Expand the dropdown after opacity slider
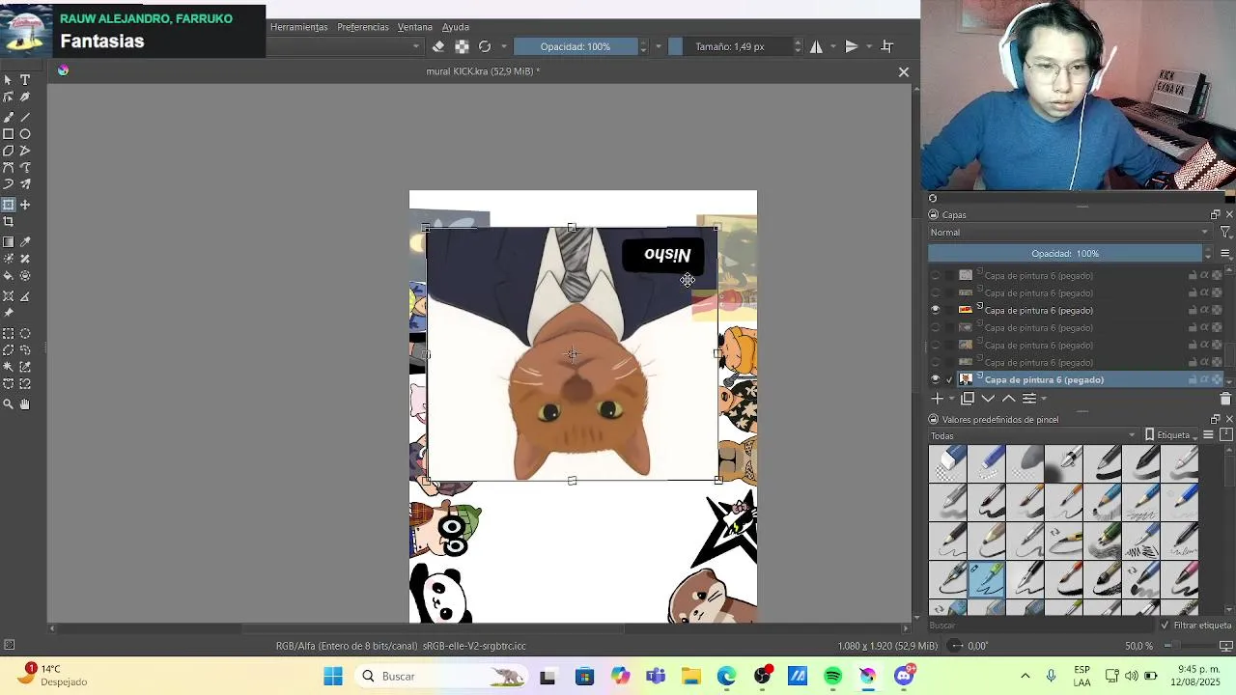 659,46
